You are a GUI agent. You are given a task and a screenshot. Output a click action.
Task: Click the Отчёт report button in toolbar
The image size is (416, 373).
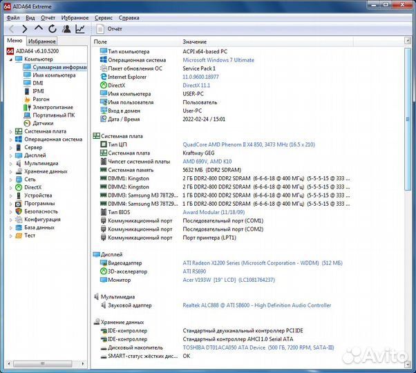click(x=109, y=29)
